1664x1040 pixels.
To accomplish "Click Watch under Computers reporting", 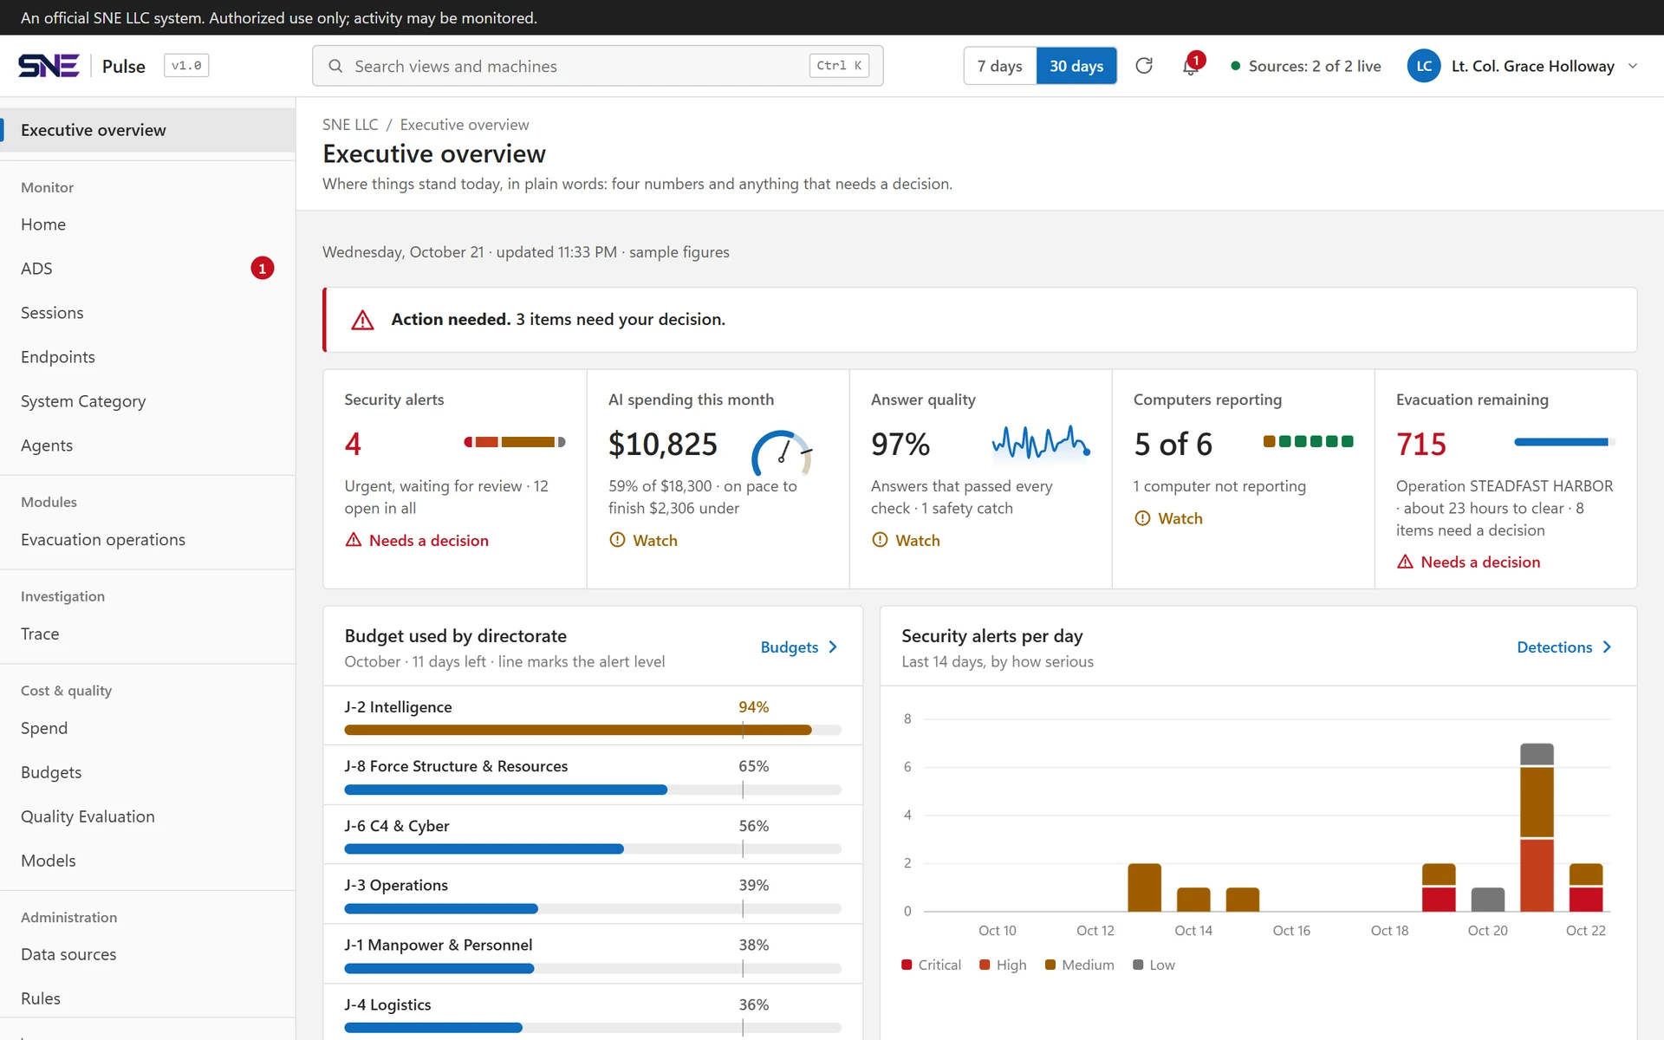I will click(1168, 518).
